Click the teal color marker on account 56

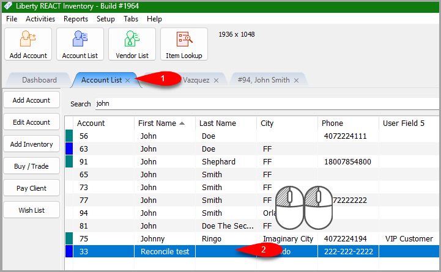69,136
